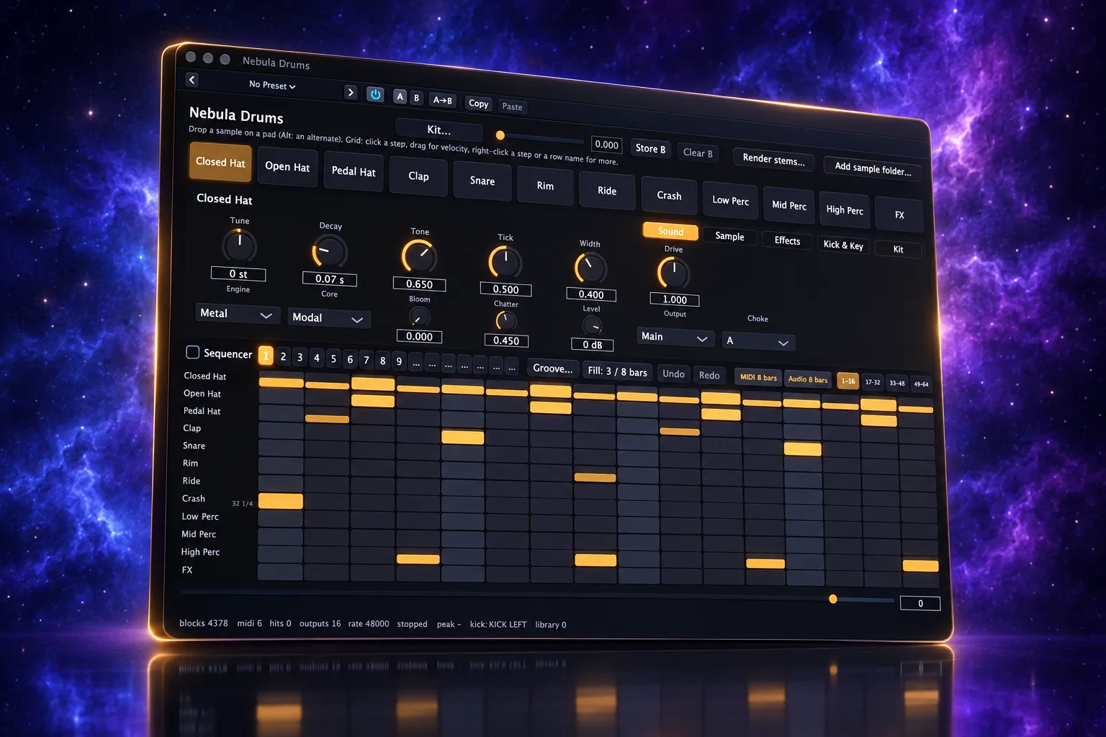Select the Clap pad
The image size is (1106, 737).
pos(418,176)
